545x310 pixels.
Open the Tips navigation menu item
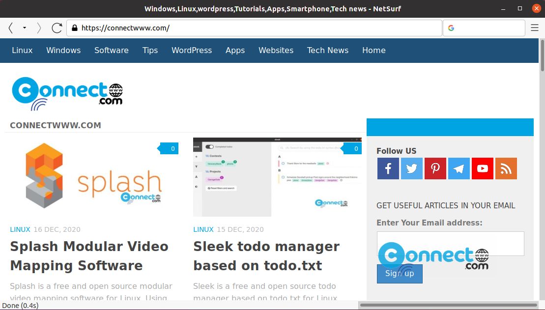(150, 51)
